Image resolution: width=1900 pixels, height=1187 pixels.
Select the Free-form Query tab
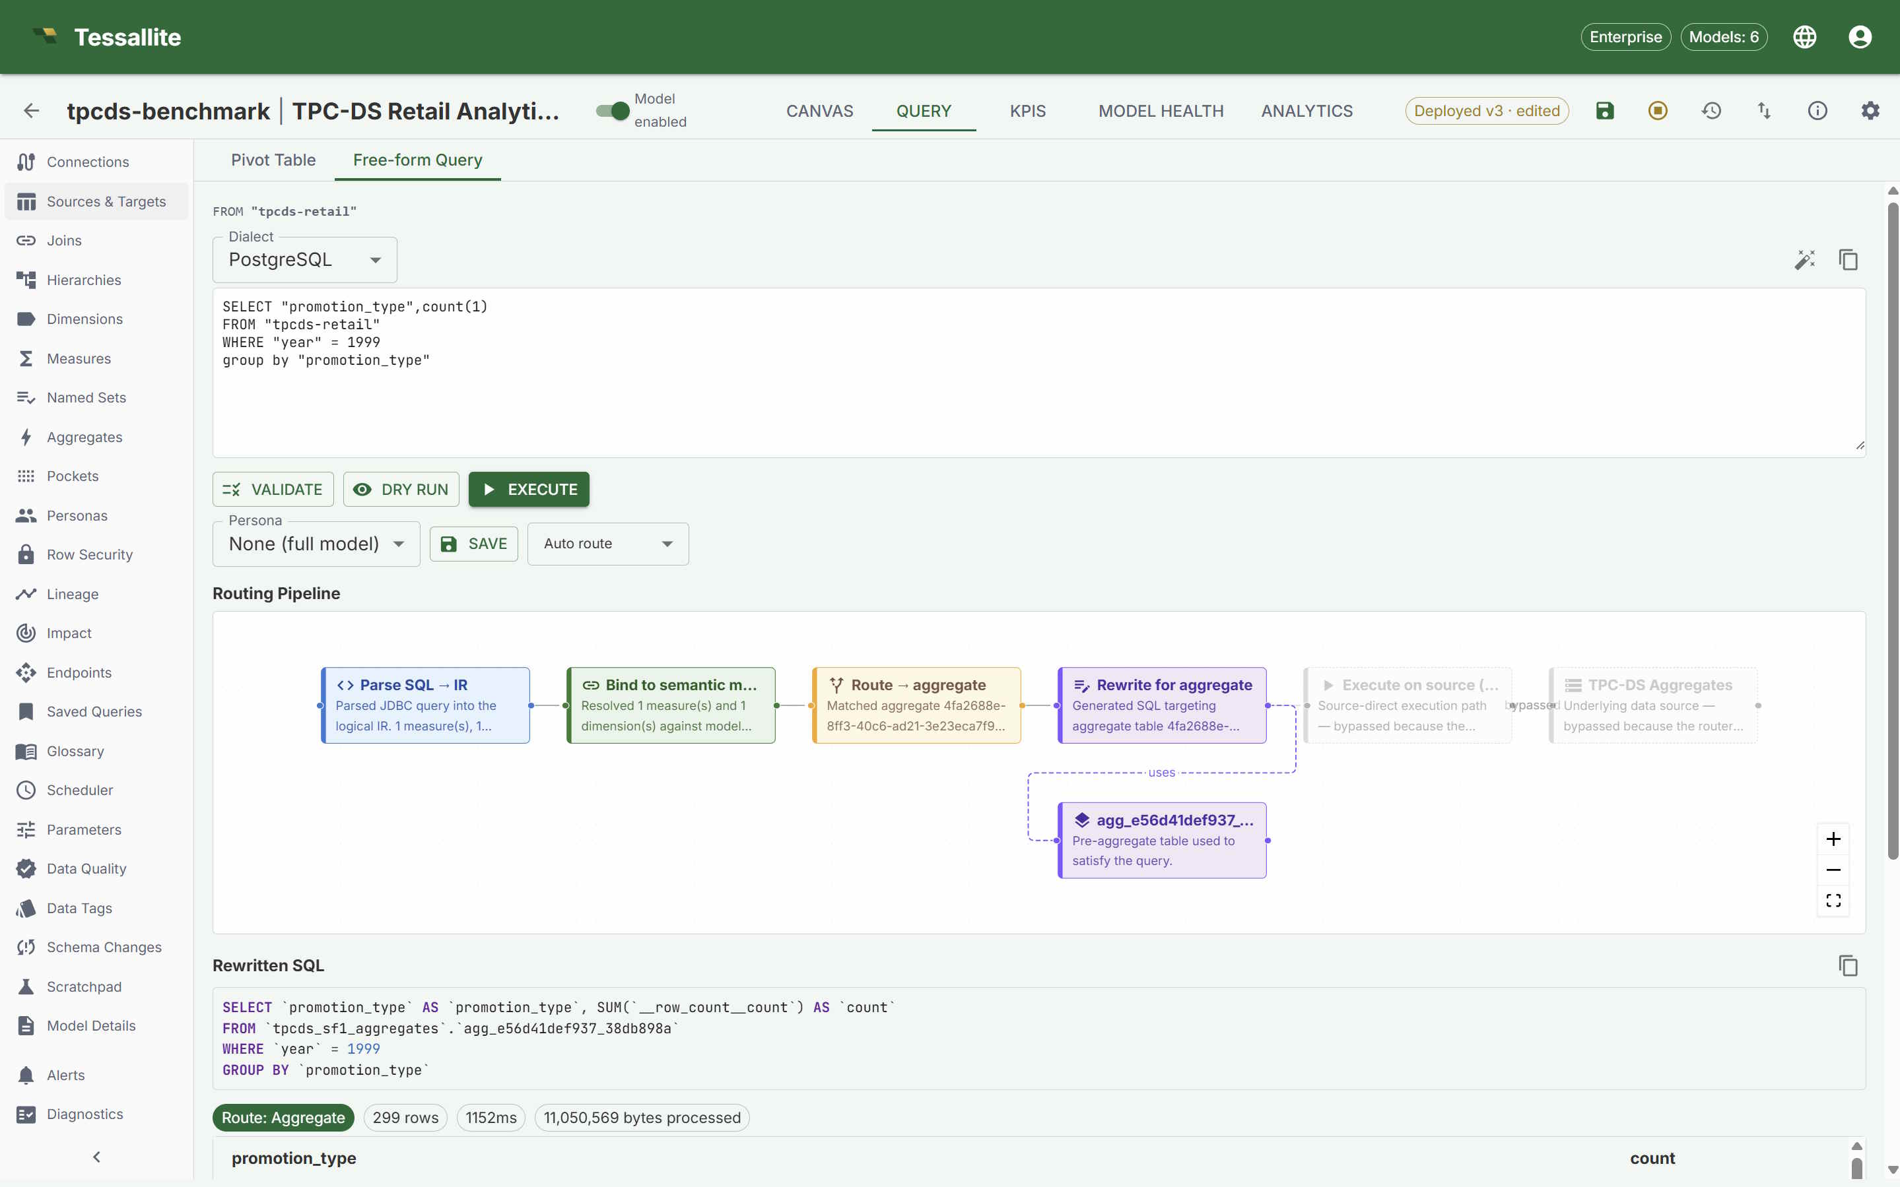click(x=418, y=160)
